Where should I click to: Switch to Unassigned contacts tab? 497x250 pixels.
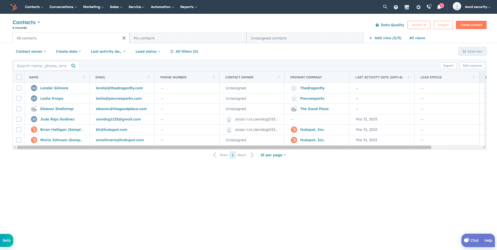point(305,38)
